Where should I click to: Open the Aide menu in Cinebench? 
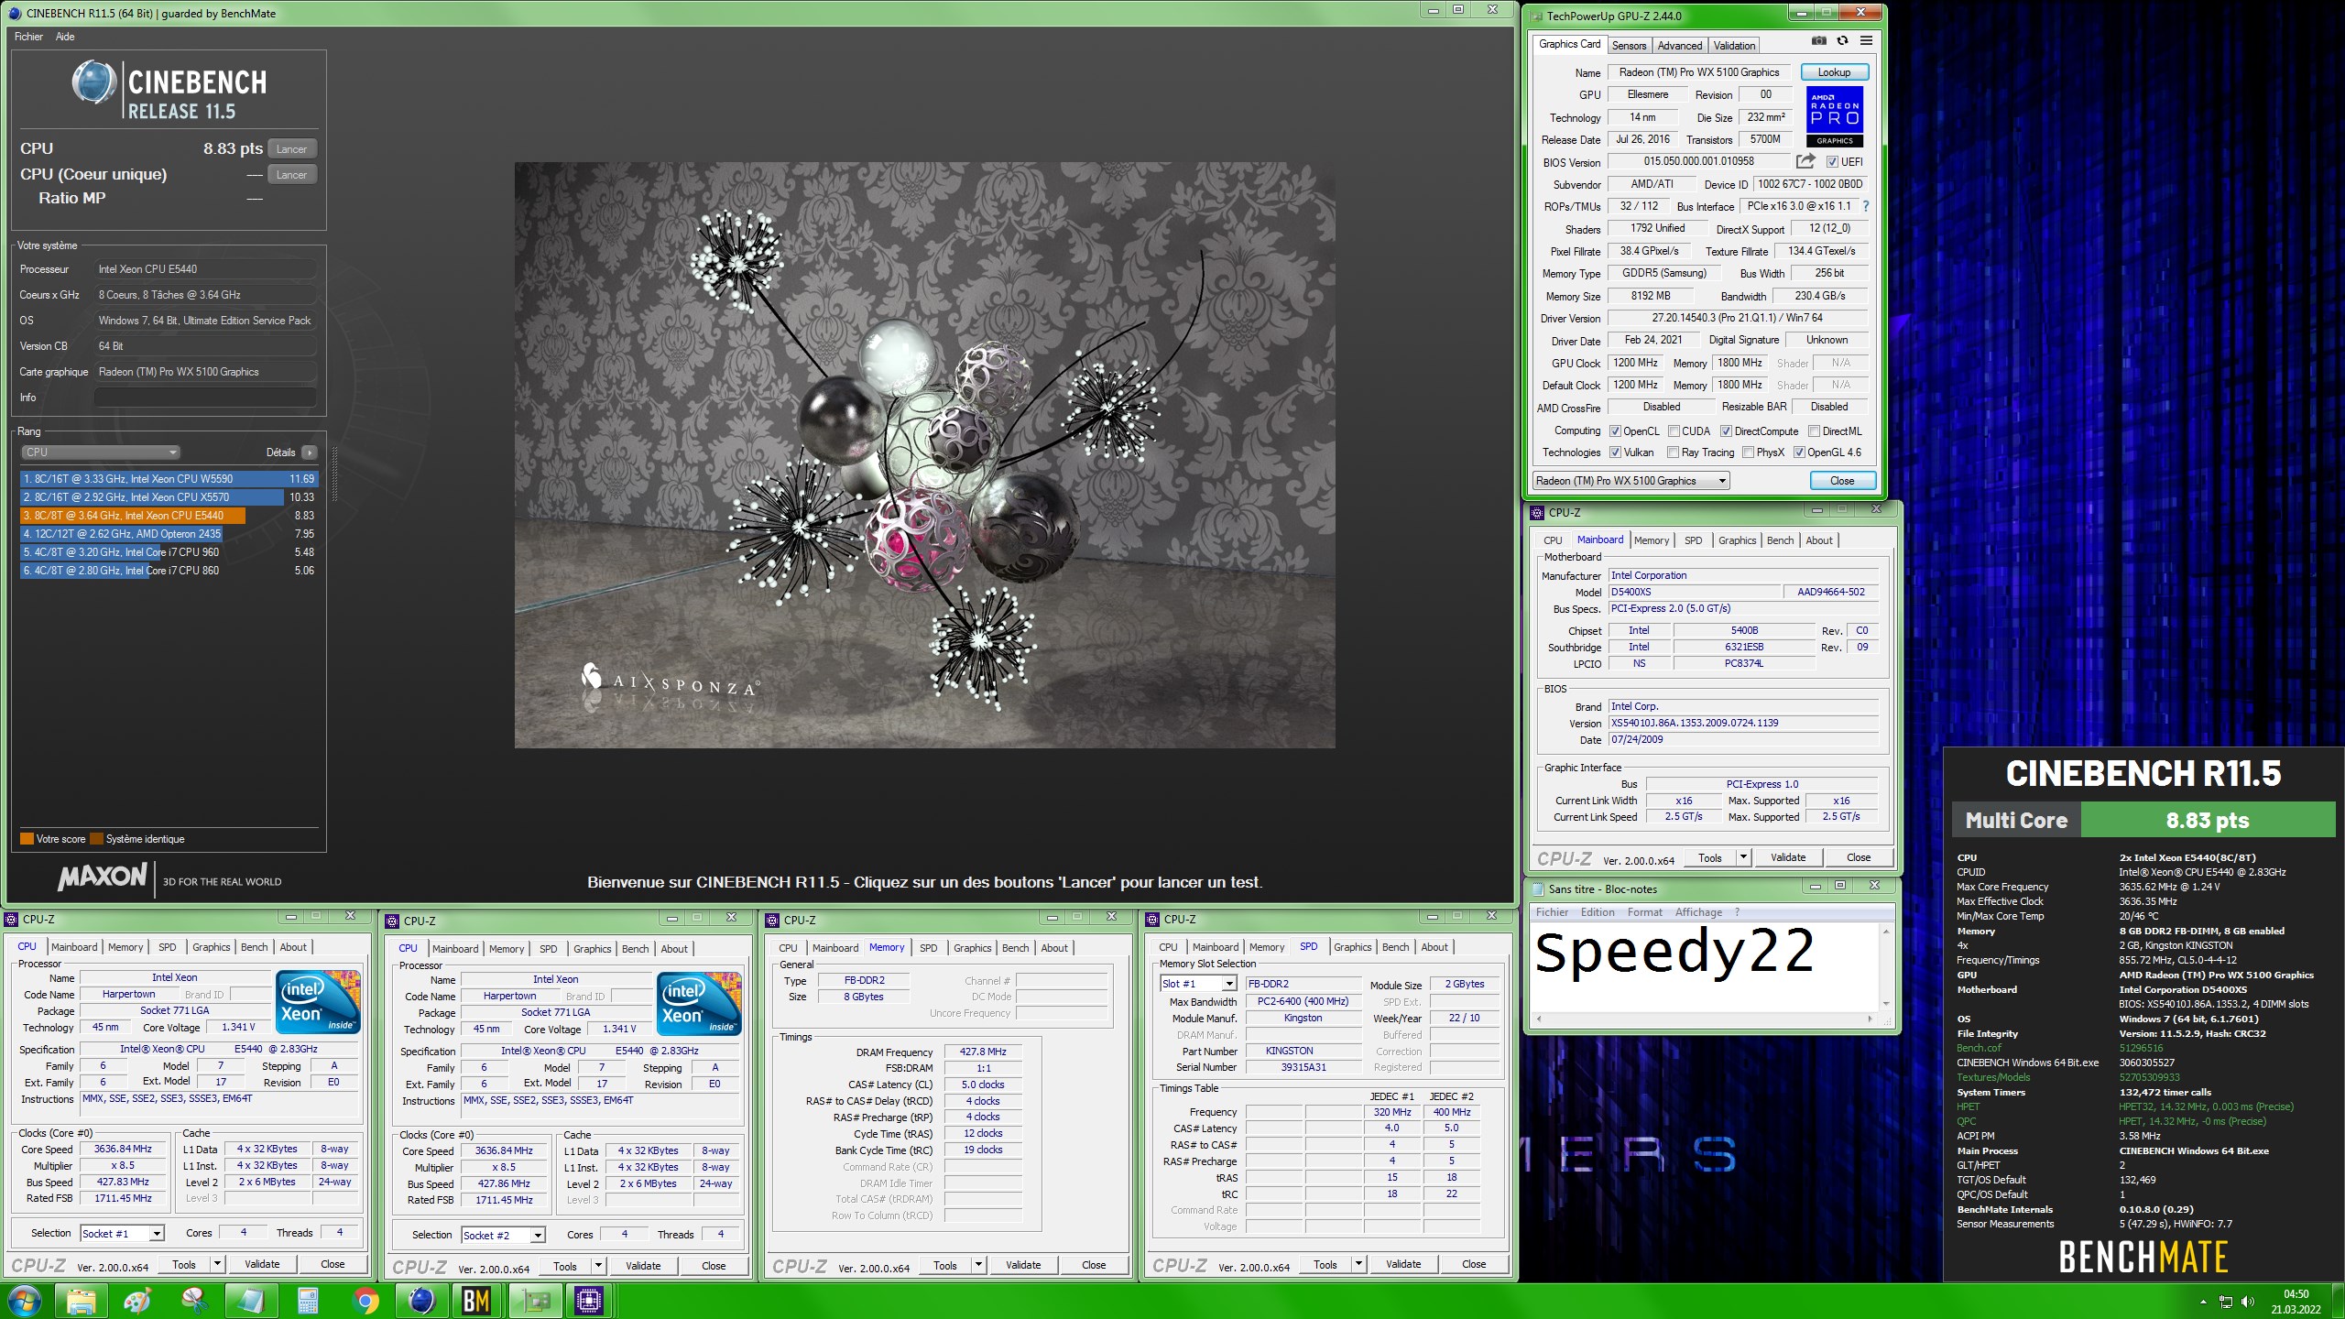(65, 37)
